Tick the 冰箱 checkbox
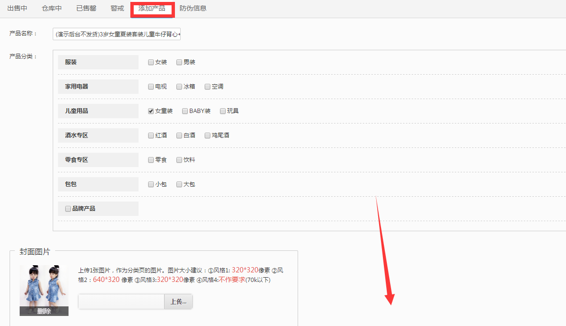 179,87
